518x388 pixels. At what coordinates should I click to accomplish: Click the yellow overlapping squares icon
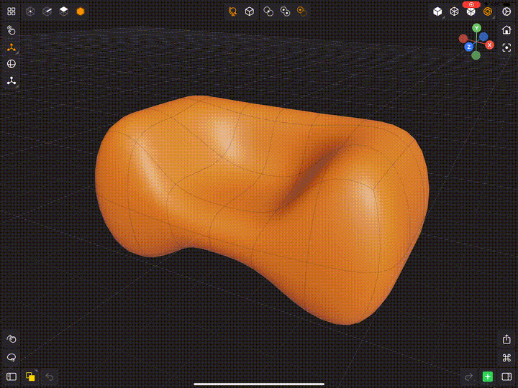(x=30, y=377)
